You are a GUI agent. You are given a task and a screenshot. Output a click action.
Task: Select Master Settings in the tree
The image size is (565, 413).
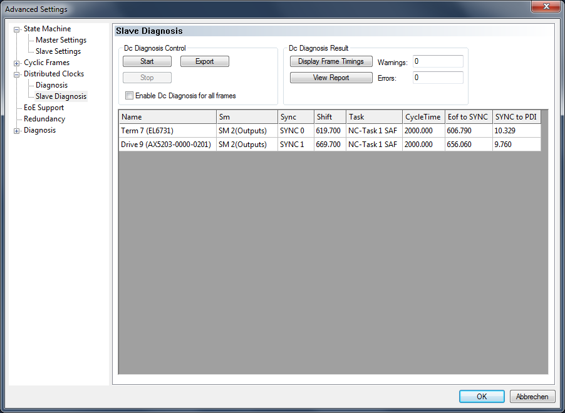click(x=61, y=40)
